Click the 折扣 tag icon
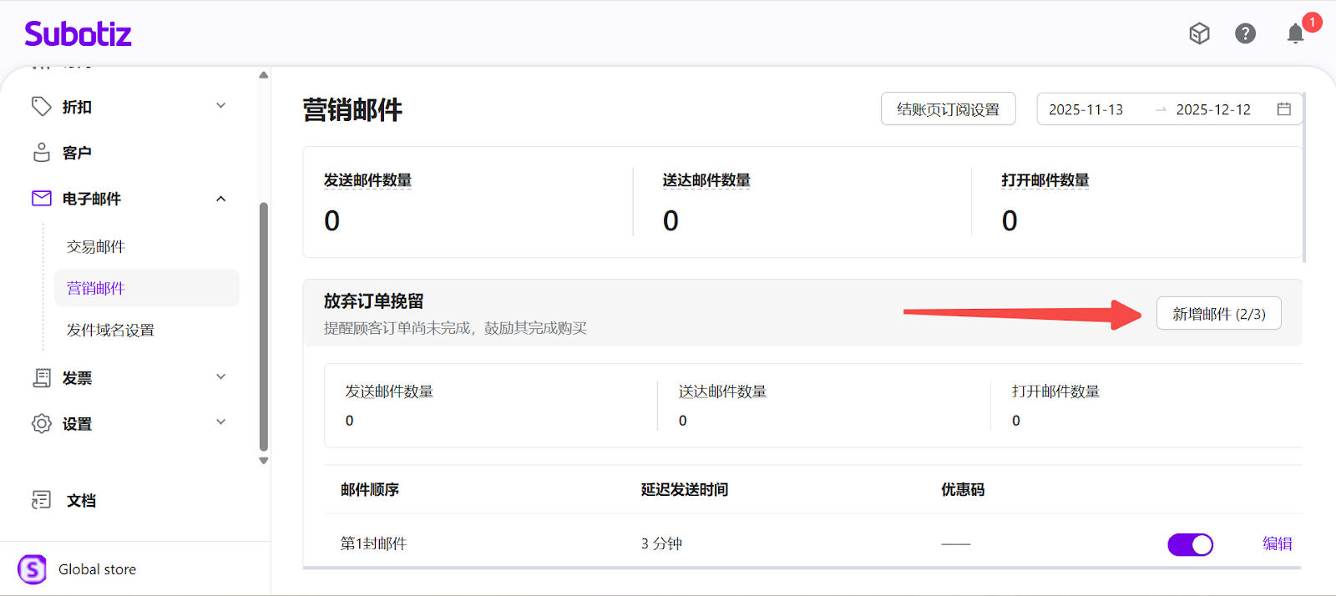This screenshot has height=596, width=1336. (41, 106)
